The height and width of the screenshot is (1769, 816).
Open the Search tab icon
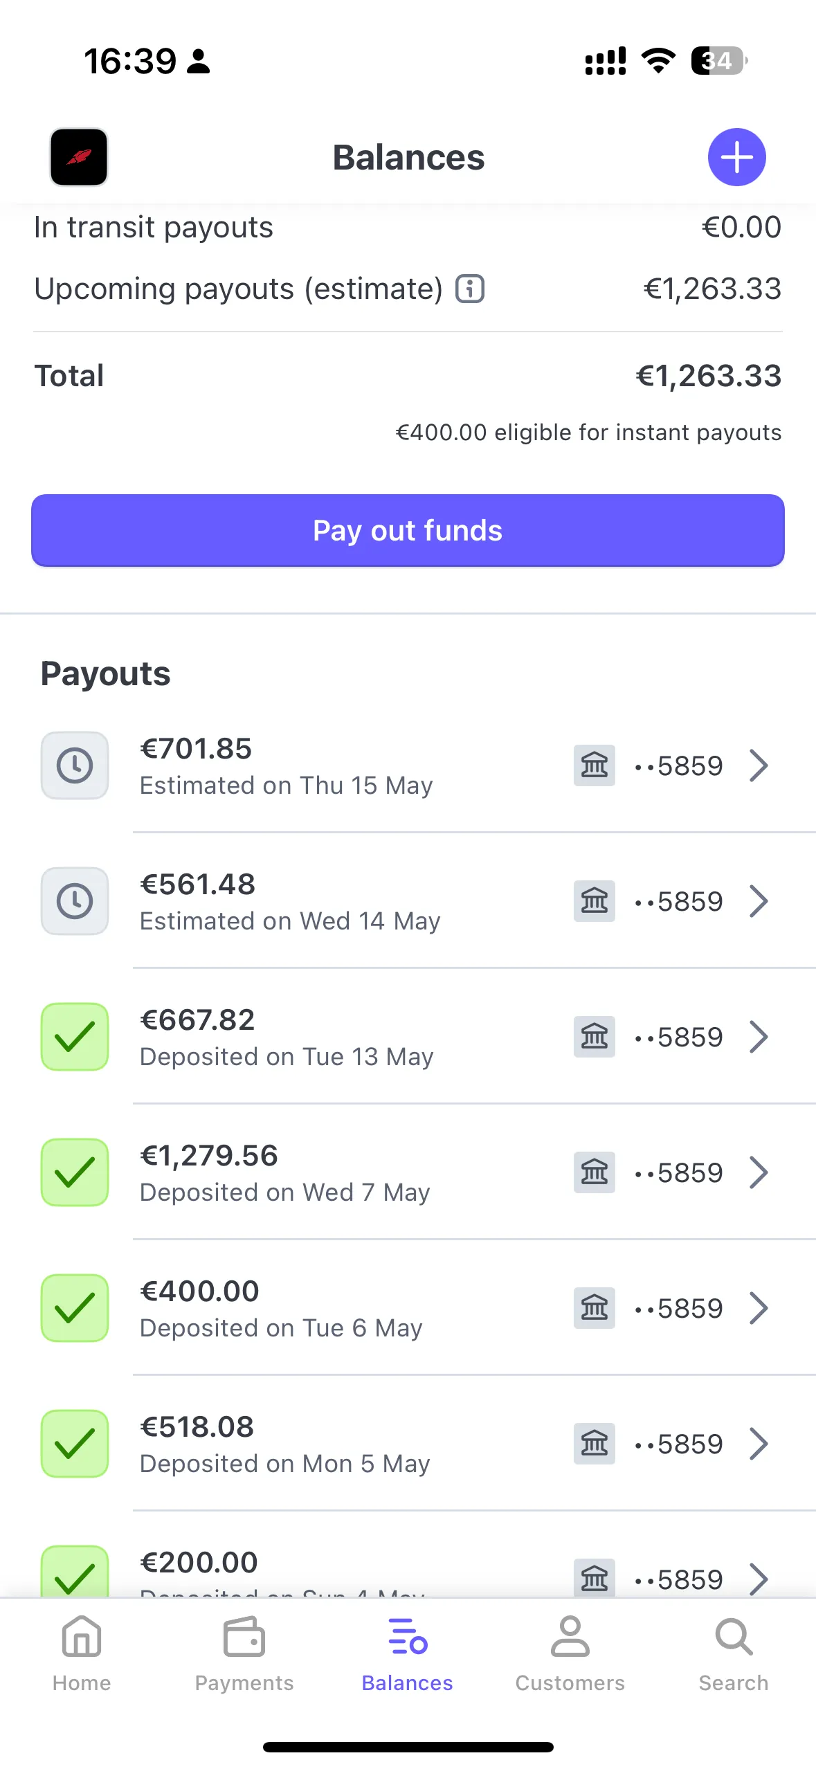tap(733, 1653)
